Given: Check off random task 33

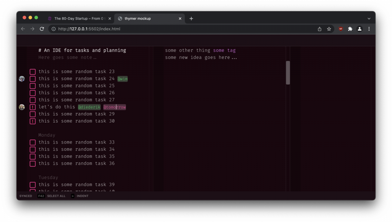Looking at the screenshot, I should (33, 142).
